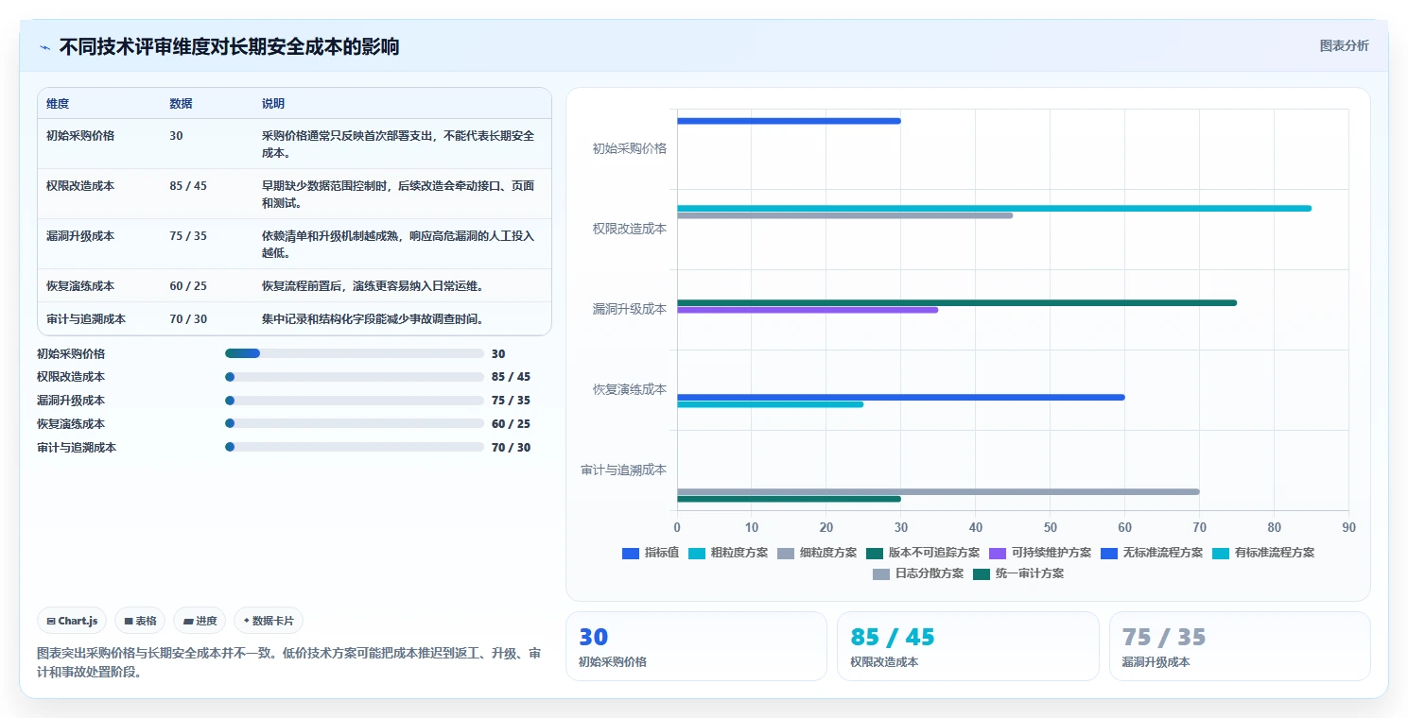Click the 60 / 25 value beside the progress list

pos(511,423)
